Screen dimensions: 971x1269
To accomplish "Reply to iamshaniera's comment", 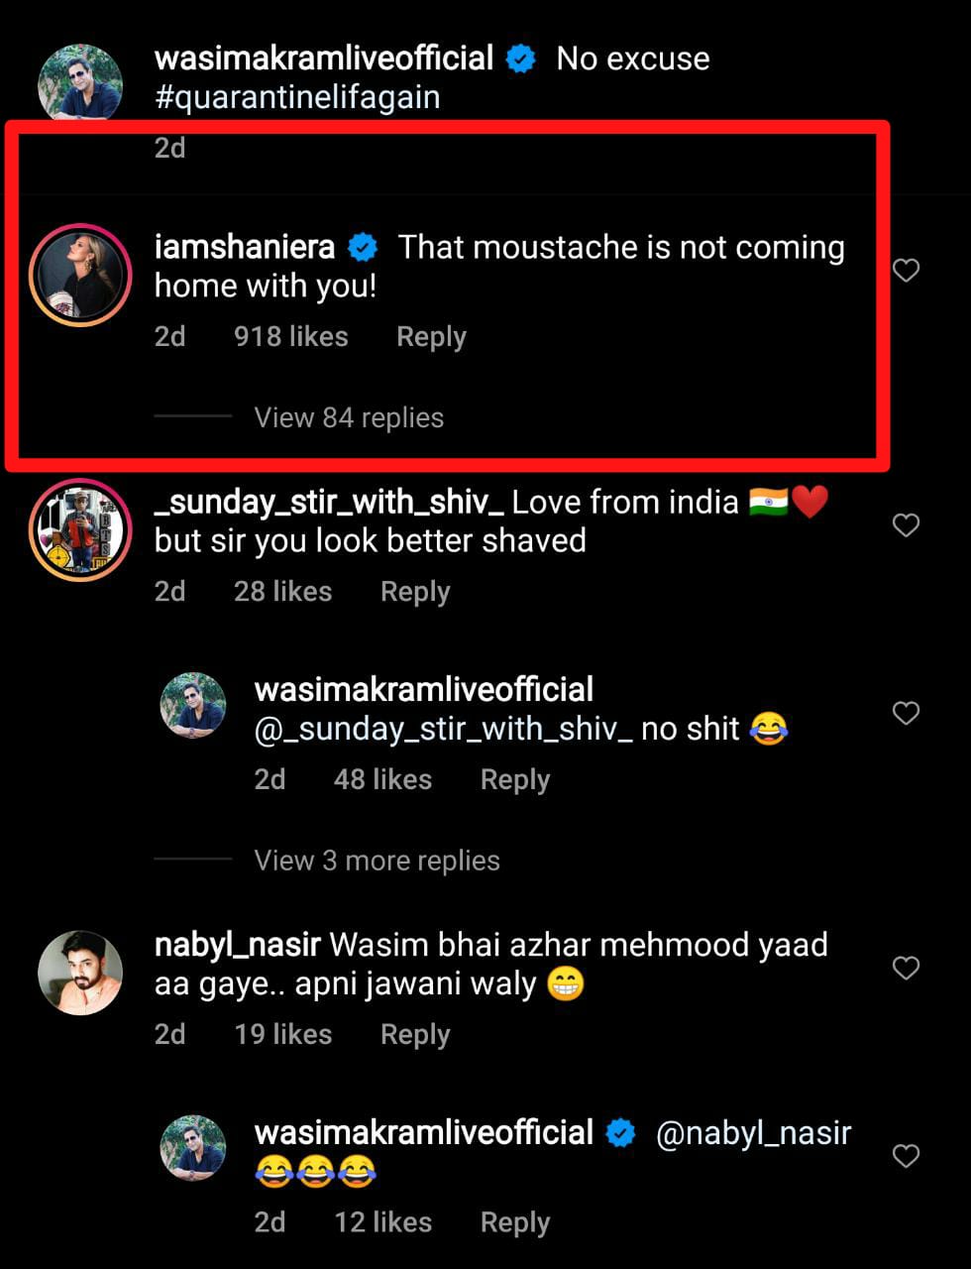I will (x=431, y=337).
